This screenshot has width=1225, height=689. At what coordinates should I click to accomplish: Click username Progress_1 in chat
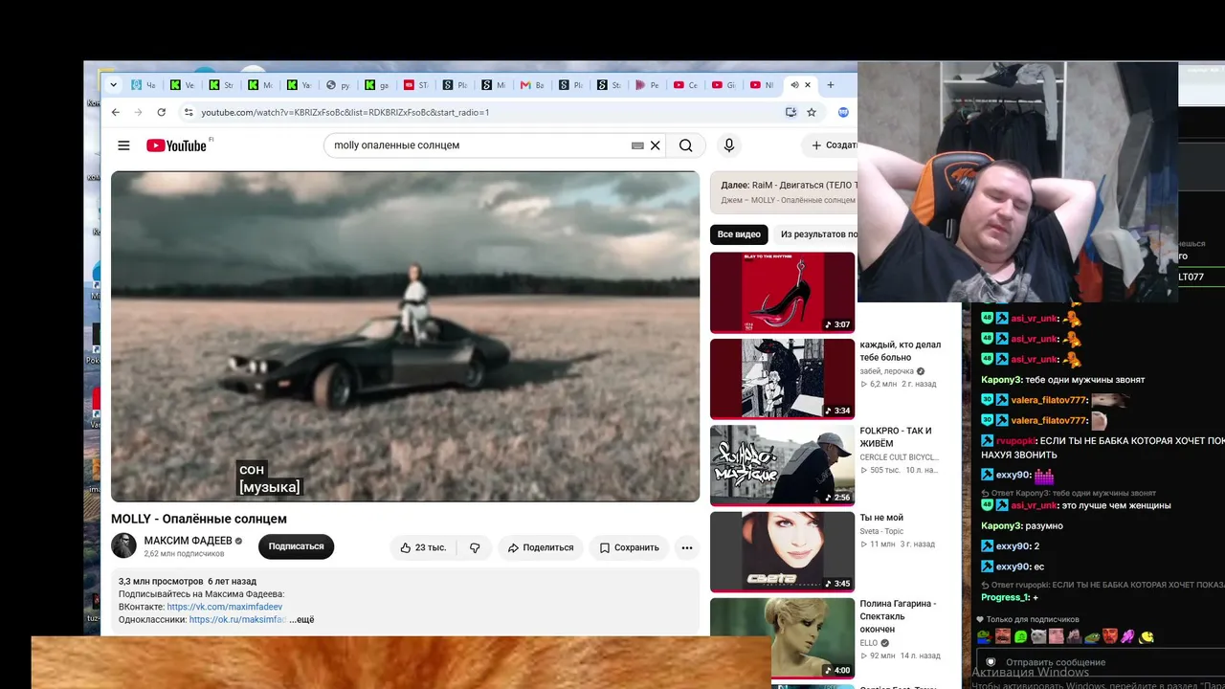[x=1005, y=598]
